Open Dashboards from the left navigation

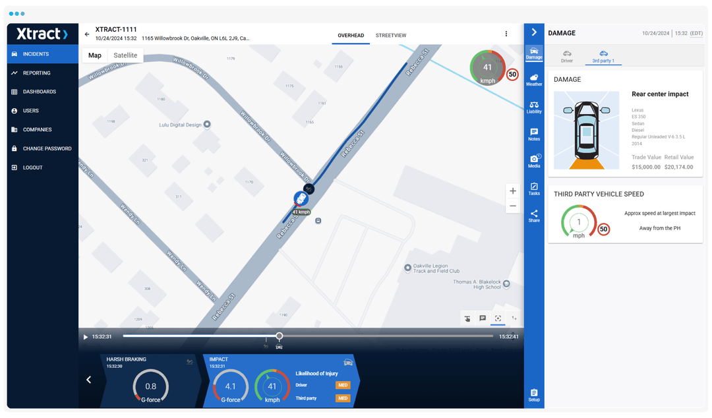pos(43,92)
